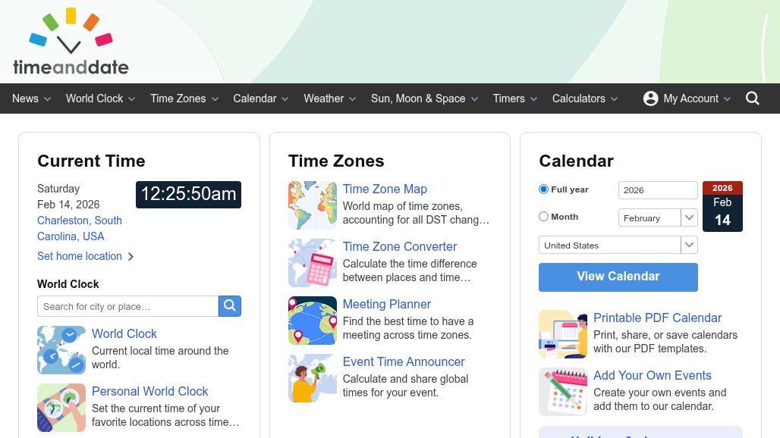Select the Full year radio button

[543, 189]
